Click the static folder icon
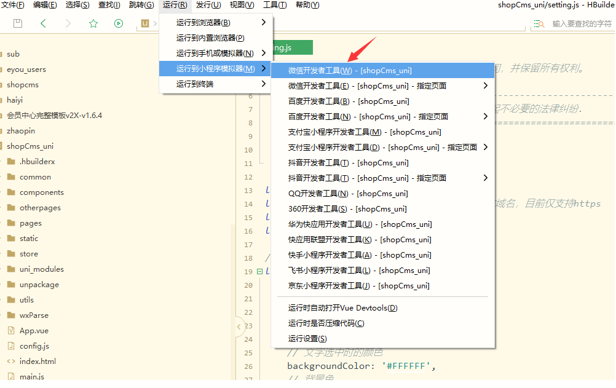616x388 pixels. [x=12, y=238]
